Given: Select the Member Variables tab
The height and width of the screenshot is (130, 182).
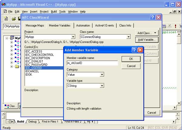Looking at the screenshot, I should click(x=60, y=25).
